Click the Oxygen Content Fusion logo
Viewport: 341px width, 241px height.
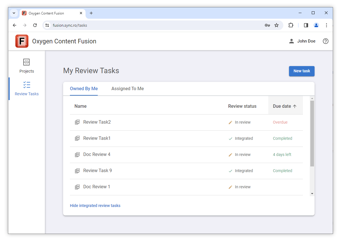pyautogui.click(x=22, y=41)
